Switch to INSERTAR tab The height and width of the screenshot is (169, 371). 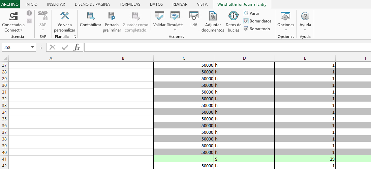coord(56,4)
